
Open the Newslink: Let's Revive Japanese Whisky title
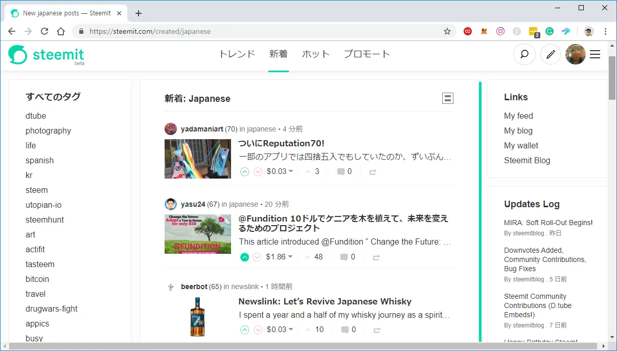pos(325,301)
